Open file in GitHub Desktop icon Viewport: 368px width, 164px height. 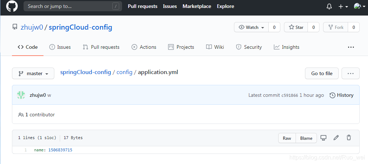pos(323,138)
